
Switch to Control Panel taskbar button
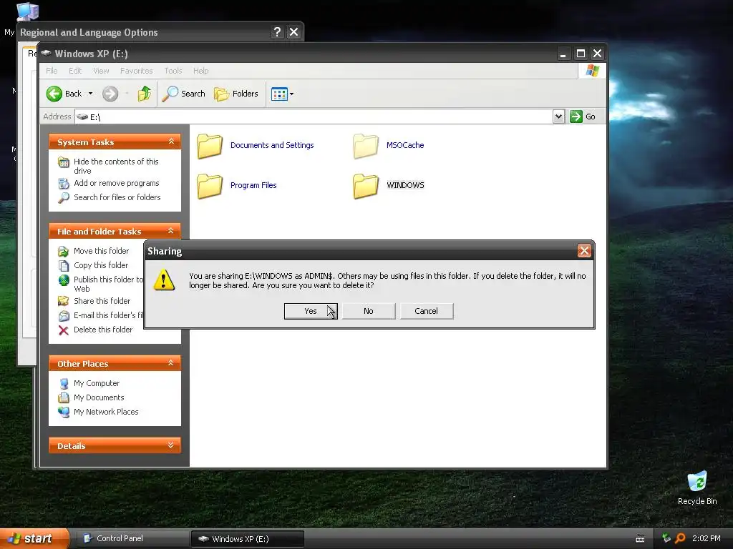point(132,539)
